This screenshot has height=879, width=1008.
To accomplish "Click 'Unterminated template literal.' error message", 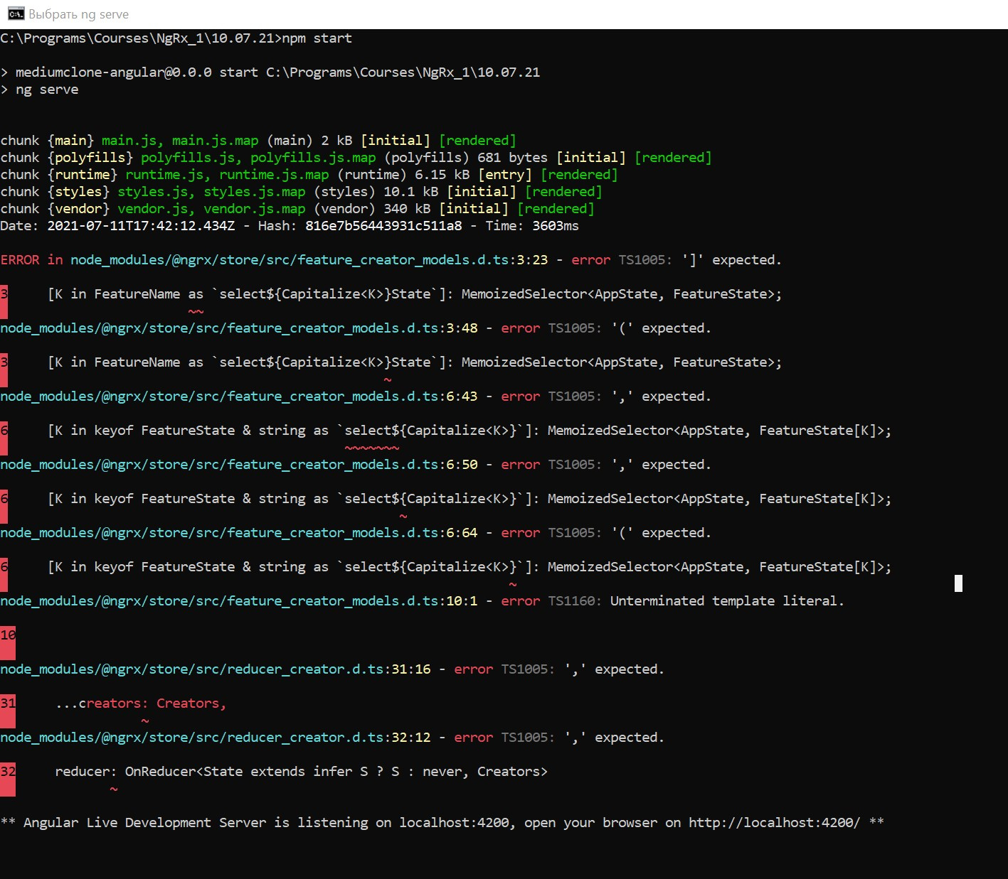I will tap(727, 601).
